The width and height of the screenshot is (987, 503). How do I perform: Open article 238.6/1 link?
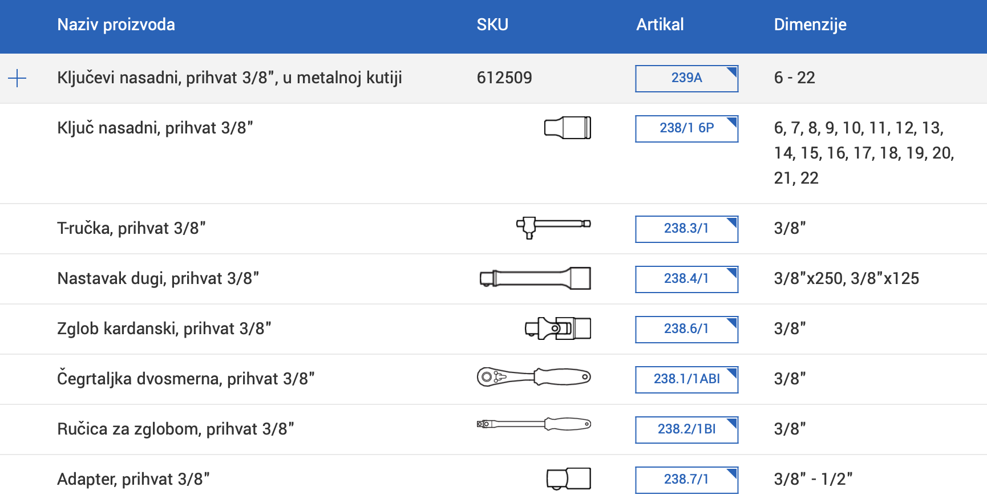686,329
